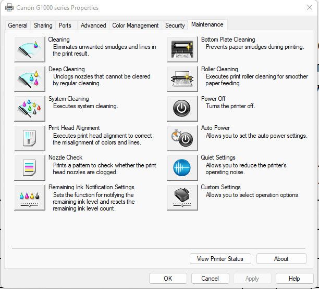
Task: Run System Cleaning icon button
Action: [30, 108]
